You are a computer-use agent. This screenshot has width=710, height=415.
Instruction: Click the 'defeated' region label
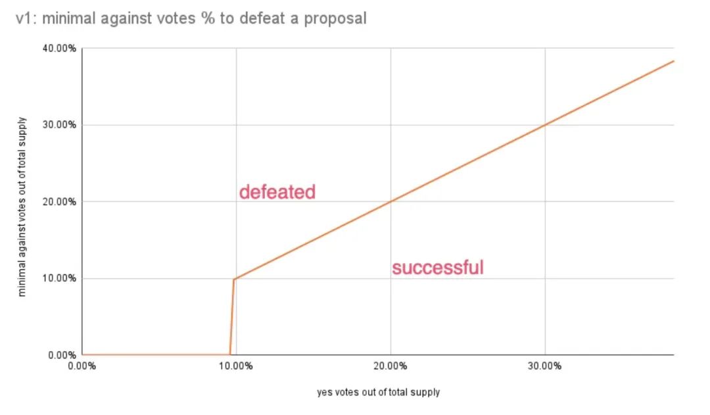tap(277, 192)
